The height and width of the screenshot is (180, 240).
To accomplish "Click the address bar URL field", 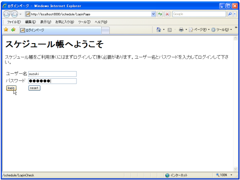I will [90, 14].
